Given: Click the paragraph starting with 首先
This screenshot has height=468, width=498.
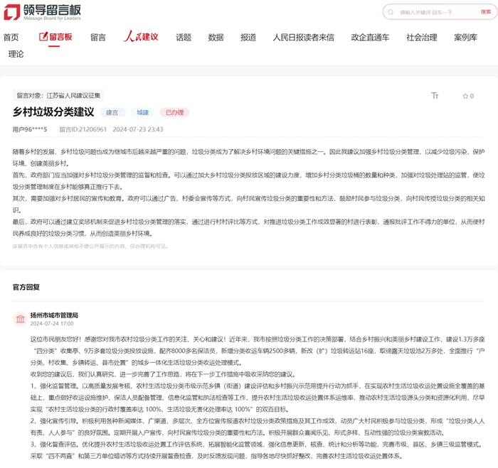Looking at the screenshot, I should click(x=249, y=180).
